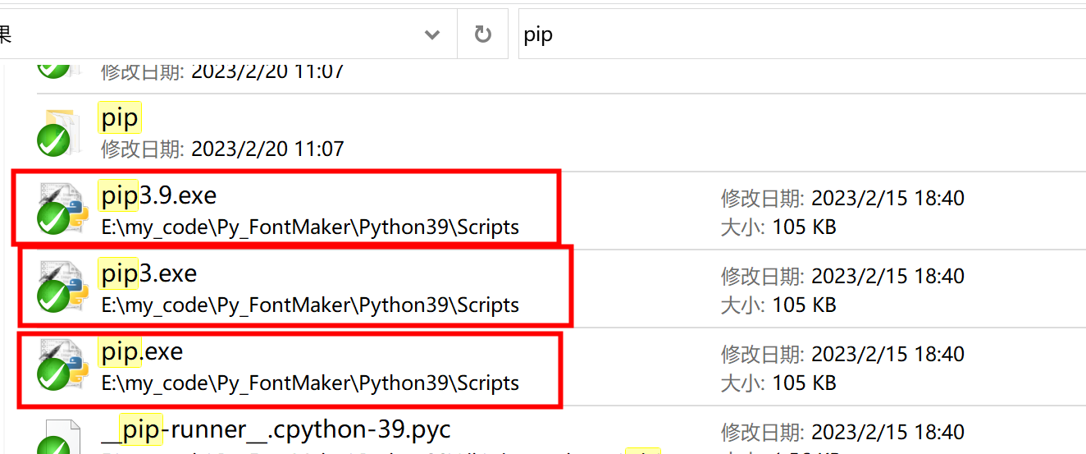Expand the address bar history dropdown chevron
Viewport: 1086px width, 454px height.
pos(432,34)
